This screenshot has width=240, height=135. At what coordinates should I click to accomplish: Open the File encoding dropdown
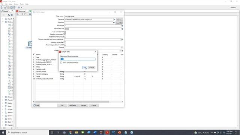tap(120, 51)
